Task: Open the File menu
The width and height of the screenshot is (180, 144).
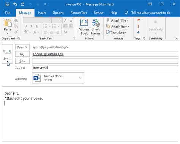Action: pos(8,13)
